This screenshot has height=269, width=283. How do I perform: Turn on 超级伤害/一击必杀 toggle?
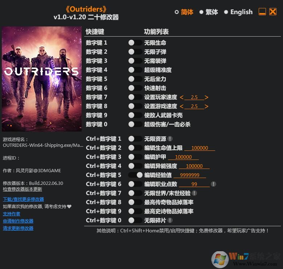tap(135, 124)
